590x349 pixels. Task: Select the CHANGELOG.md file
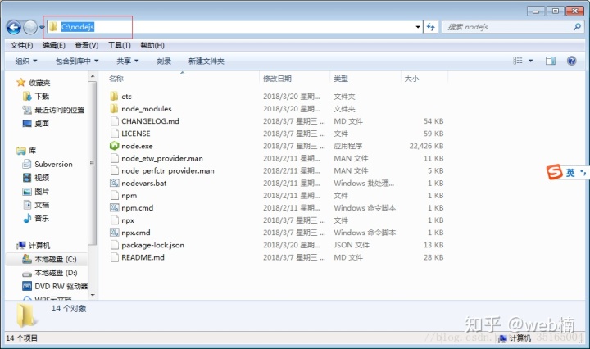click(x=150, y=121)
